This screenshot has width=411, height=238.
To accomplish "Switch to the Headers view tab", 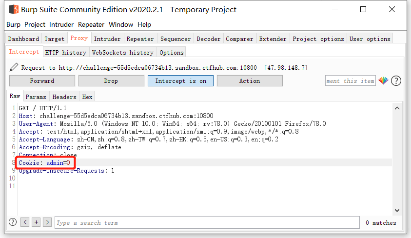I will click(x=64, y=97).
